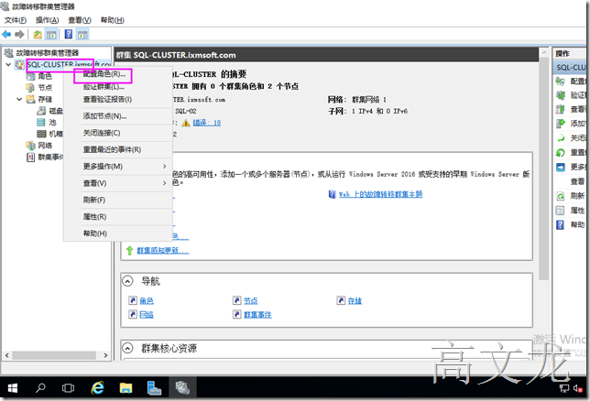Click the 属性 icon in actions pane

561,211
